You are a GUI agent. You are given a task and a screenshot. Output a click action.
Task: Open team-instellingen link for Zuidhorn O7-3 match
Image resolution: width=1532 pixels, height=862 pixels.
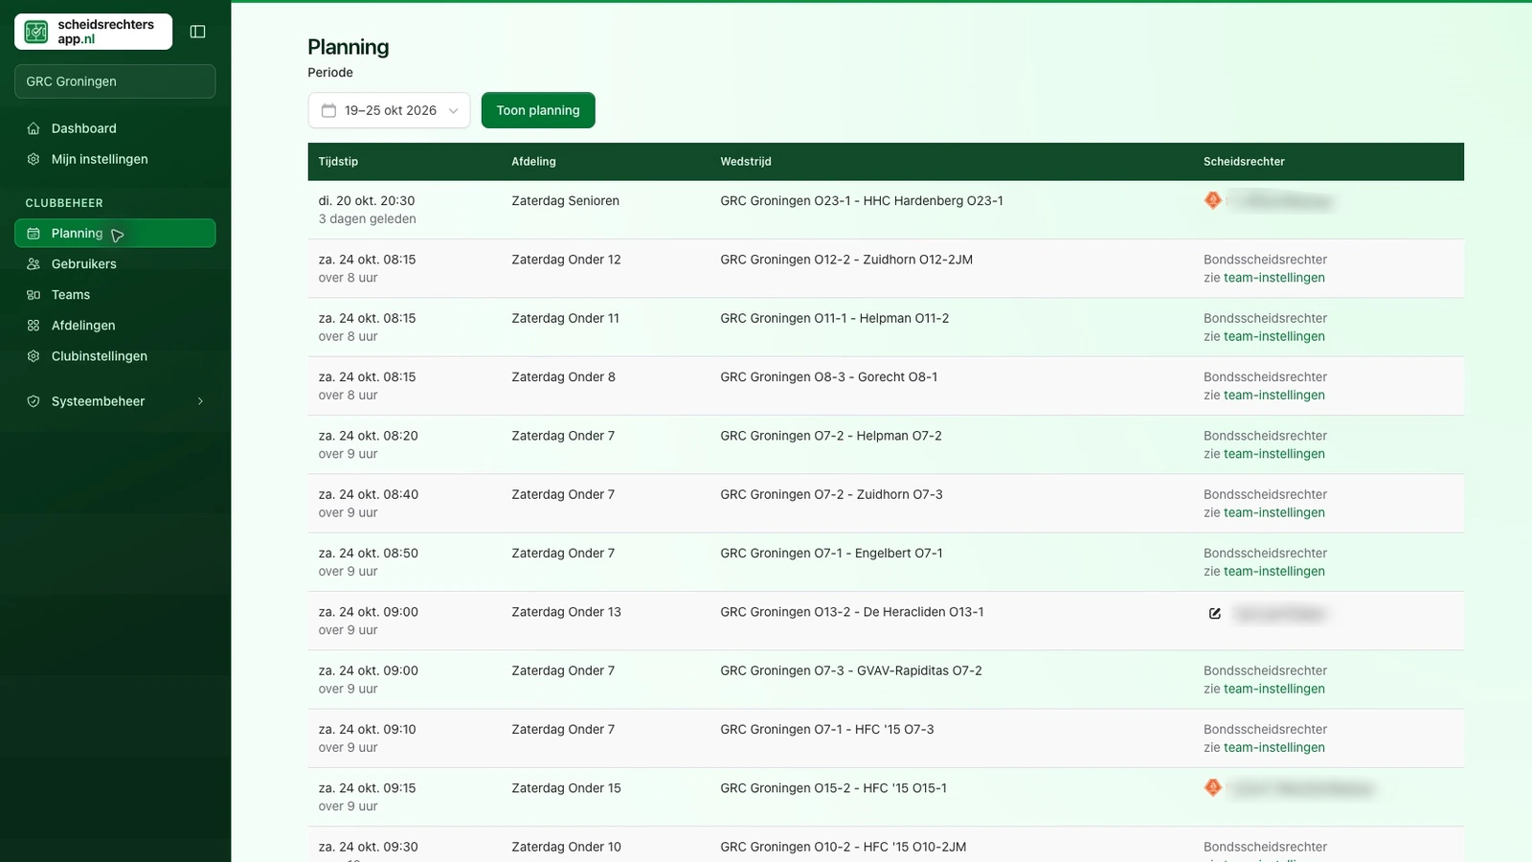coord(1274,512)
